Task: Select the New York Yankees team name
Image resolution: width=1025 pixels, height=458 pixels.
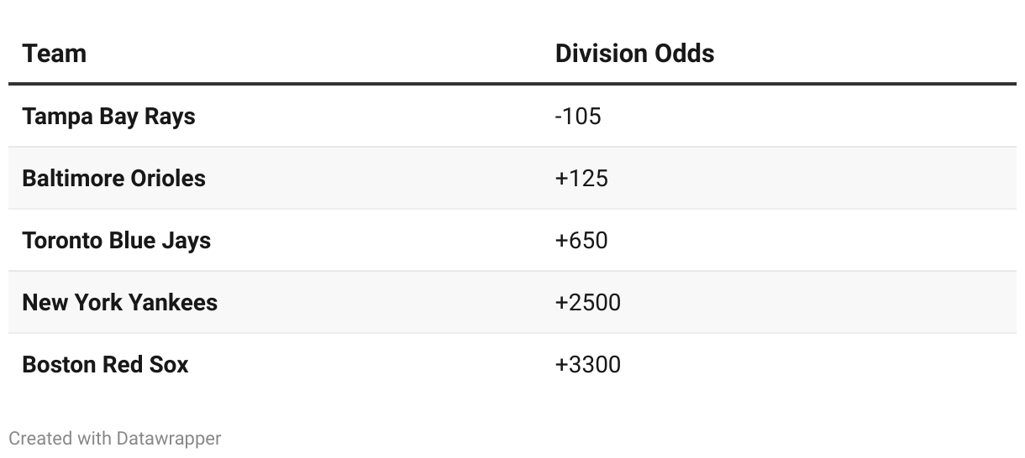Action: tap(119, 302)
